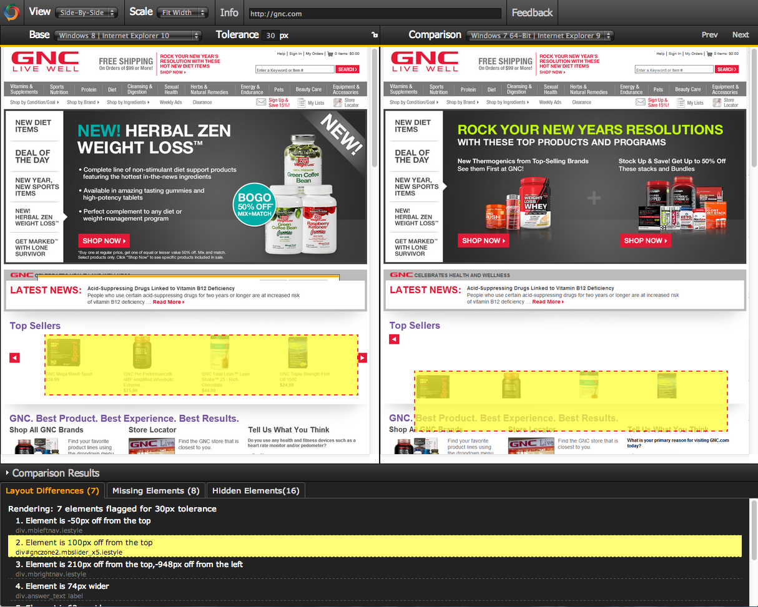
Task: Collapse the Comparison Results panel triangle
Action: pyautogui.click(x=7, y=473)
